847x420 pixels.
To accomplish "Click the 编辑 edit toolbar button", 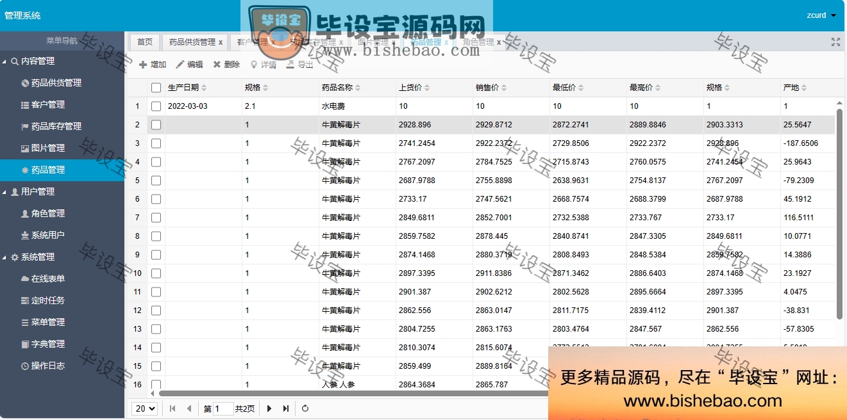I will [189, 65].
